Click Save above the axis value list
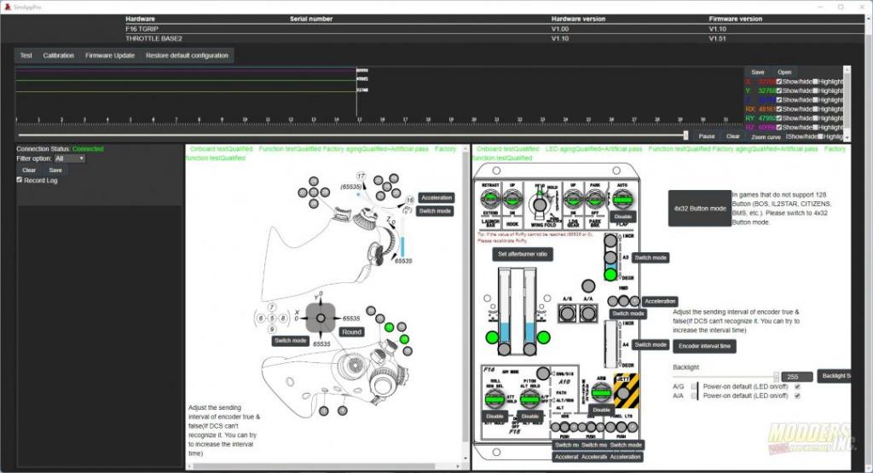Image resolution: width=873 pixels, height=473 pixels. coord(758,72)
